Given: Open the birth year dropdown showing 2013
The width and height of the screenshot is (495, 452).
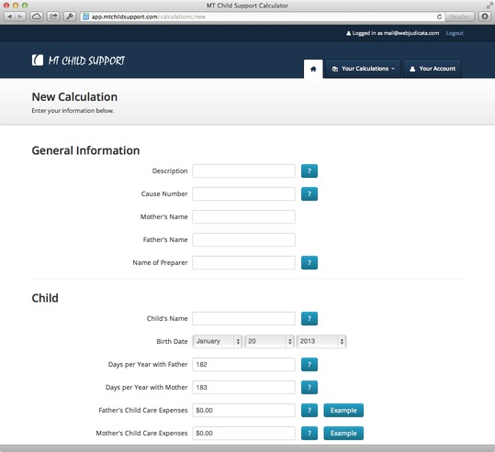Looking at the screenshot, I should pyautogui.click(x=321, y=341).
